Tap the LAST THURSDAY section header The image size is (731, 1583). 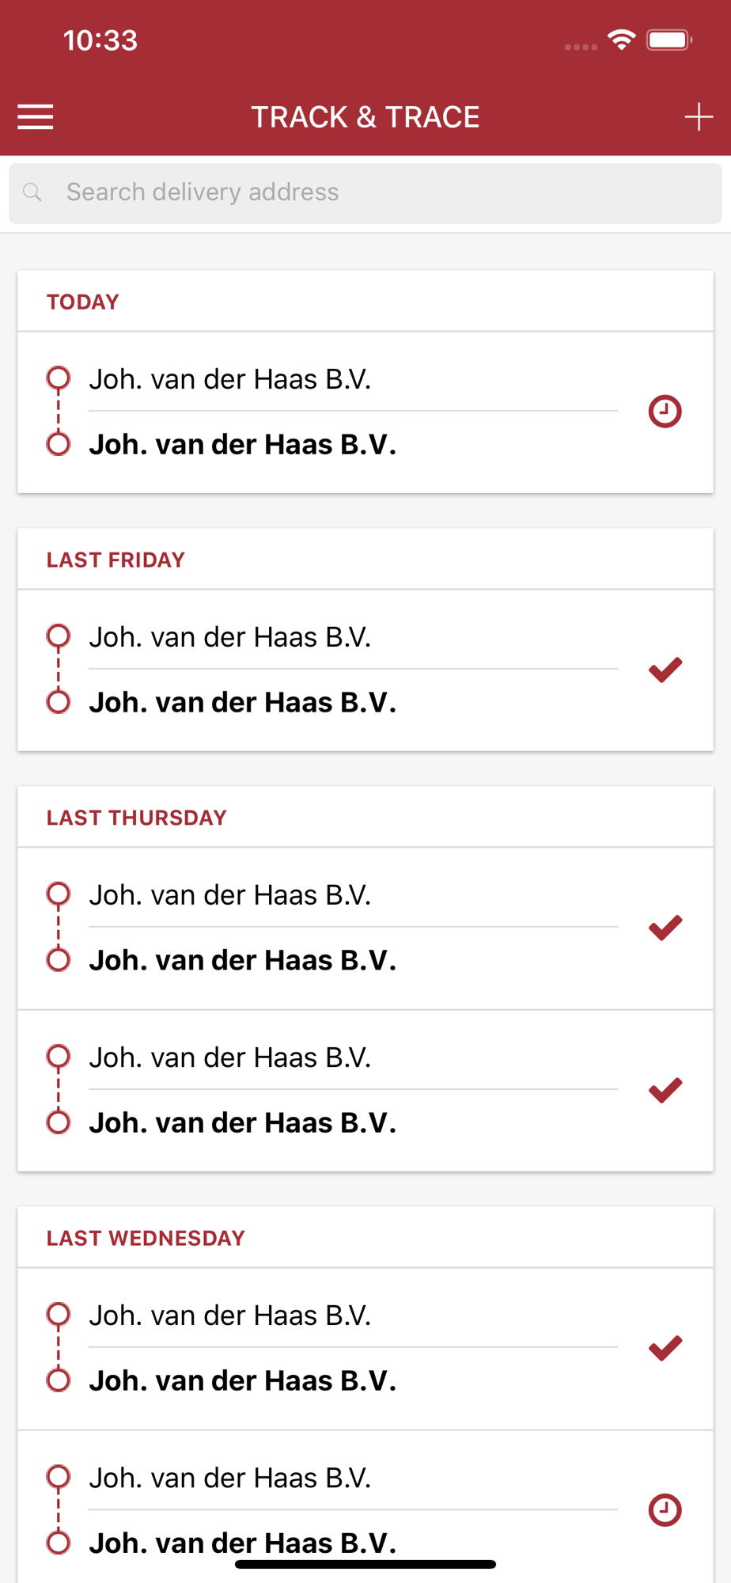[137, 818]
